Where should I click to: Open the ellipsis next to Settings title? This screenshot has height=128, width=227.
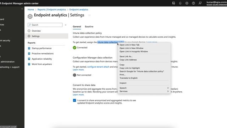tap(89, 15)
